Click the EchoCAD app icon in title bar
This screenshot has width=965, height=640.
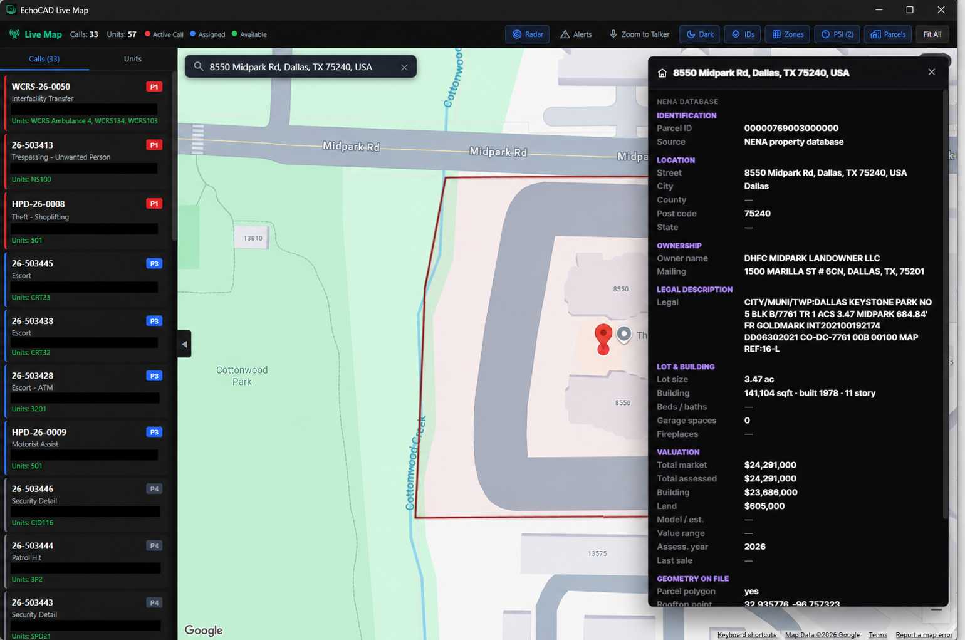11,10
